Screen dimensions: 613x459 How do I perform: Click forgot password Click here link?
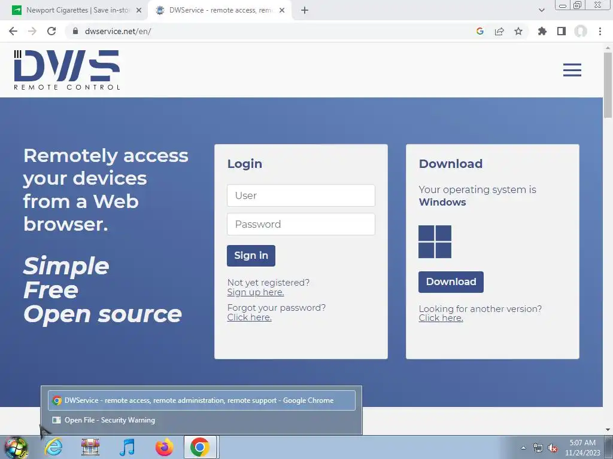point(250,317)
